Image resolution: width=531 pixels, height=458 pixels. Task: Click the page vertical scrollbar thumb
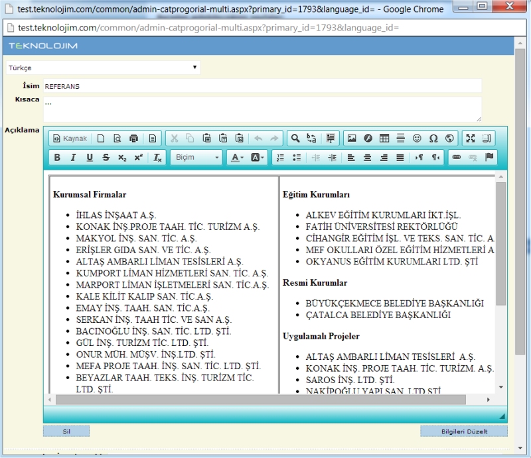point(520,201)
